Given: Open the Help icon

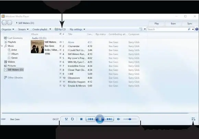Looking at the screenshot, I should pyautogui.click(x=197, y=29).
